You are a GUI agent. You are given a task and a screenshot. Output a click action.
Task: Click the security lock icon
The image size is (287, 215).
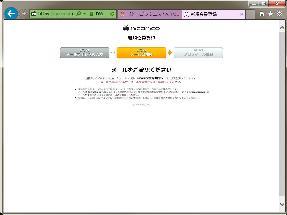click(x=91, y=14)
